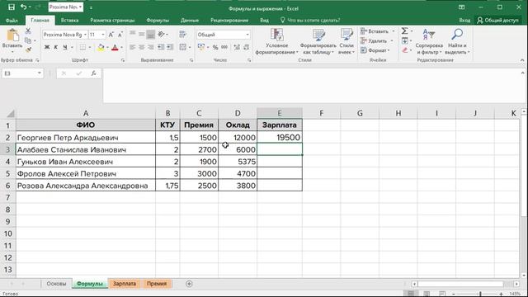528x297 pixels.
Task: Click Insert Function fx icon
Action: click(93, 73)
